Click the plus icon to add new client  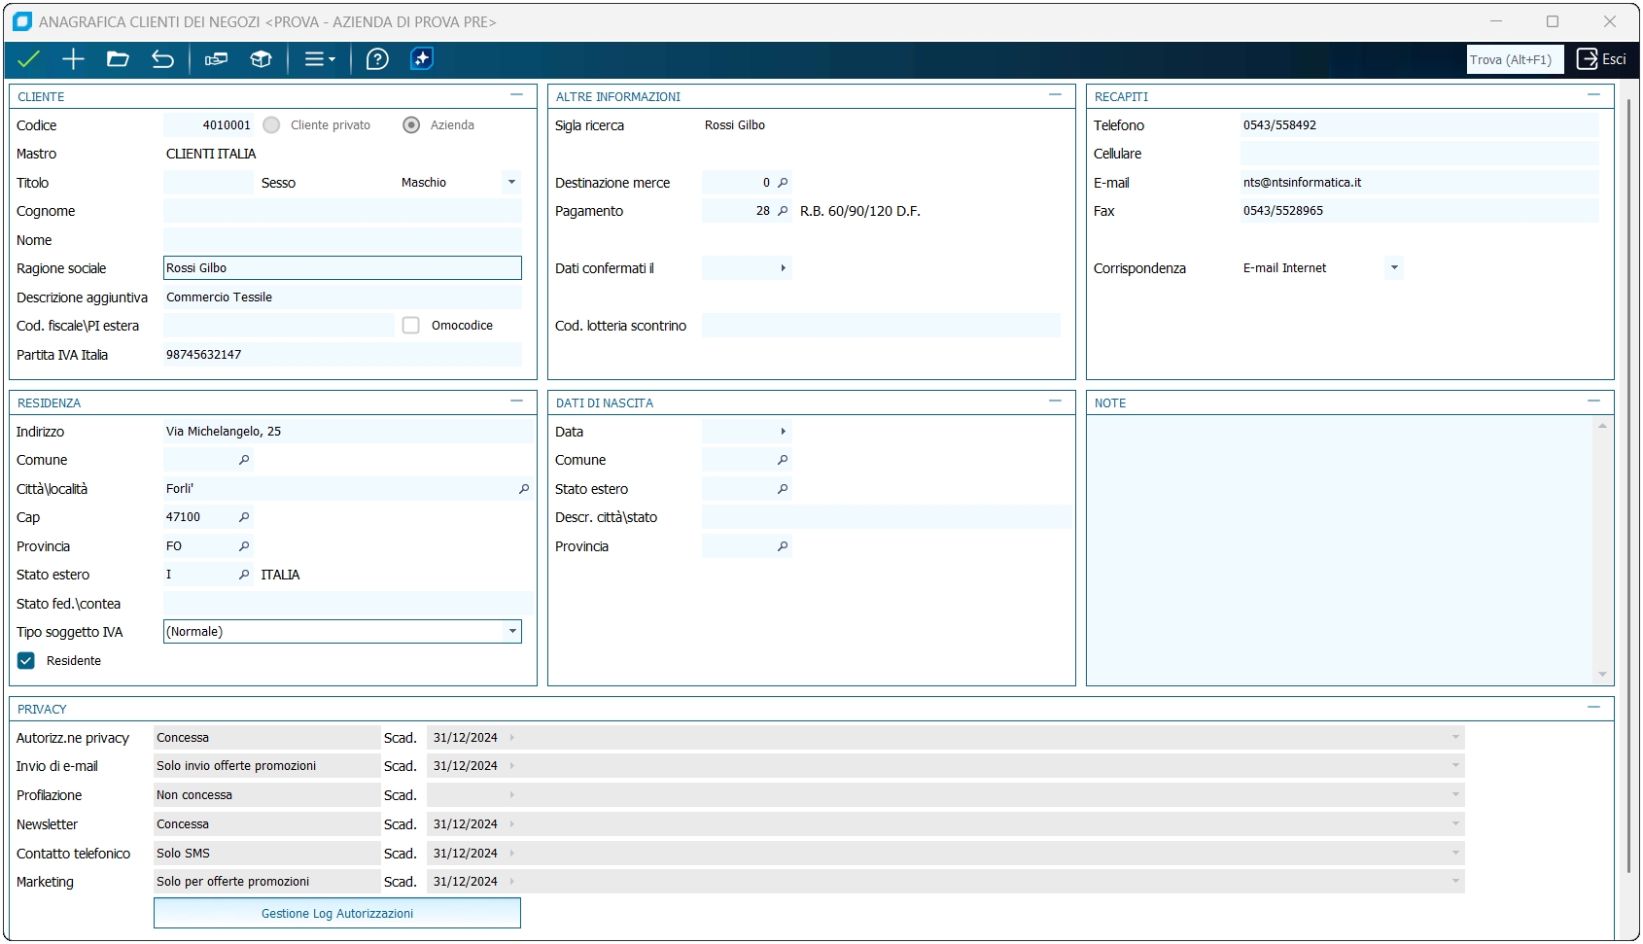point(73,59)
